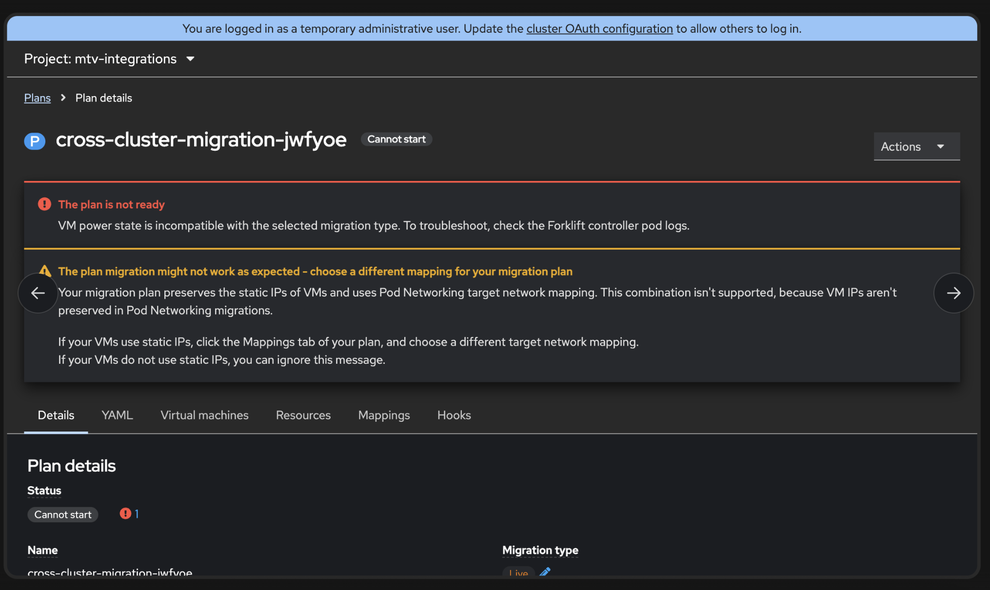Click the yellow warning triangle icon
Screen dimensions: 990x590
tap(45, 270)
